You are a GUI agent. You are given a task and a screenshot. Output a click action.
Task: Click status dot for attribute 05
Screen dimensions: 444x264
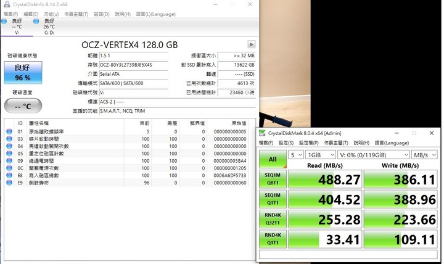click(x=9, y=154)
